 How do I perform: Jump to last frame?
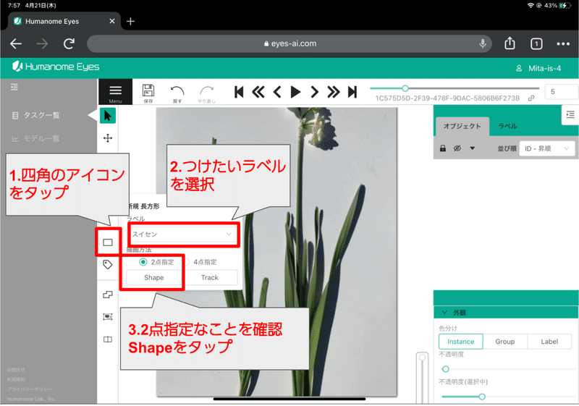click(352, 92)
